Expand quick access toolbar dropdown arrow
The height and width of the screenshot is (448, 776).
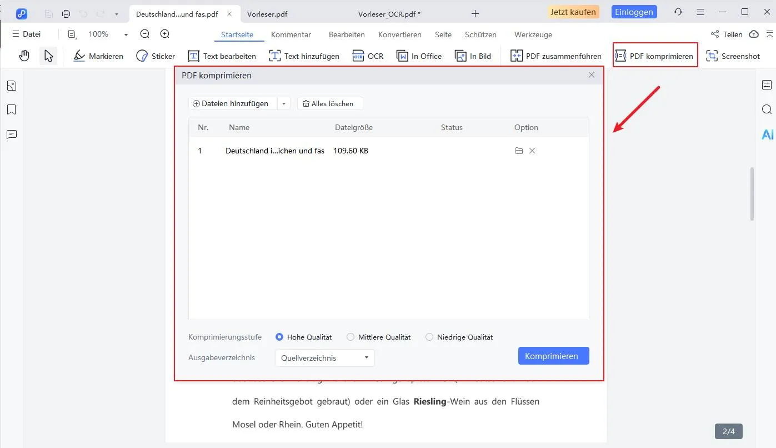tap(116, 14)
